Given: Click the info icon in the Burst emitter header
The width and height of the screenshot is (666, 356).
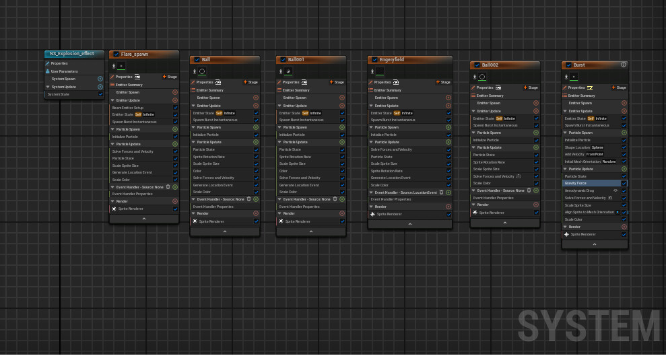Looking at the screenshot, I should coord(624,65).
